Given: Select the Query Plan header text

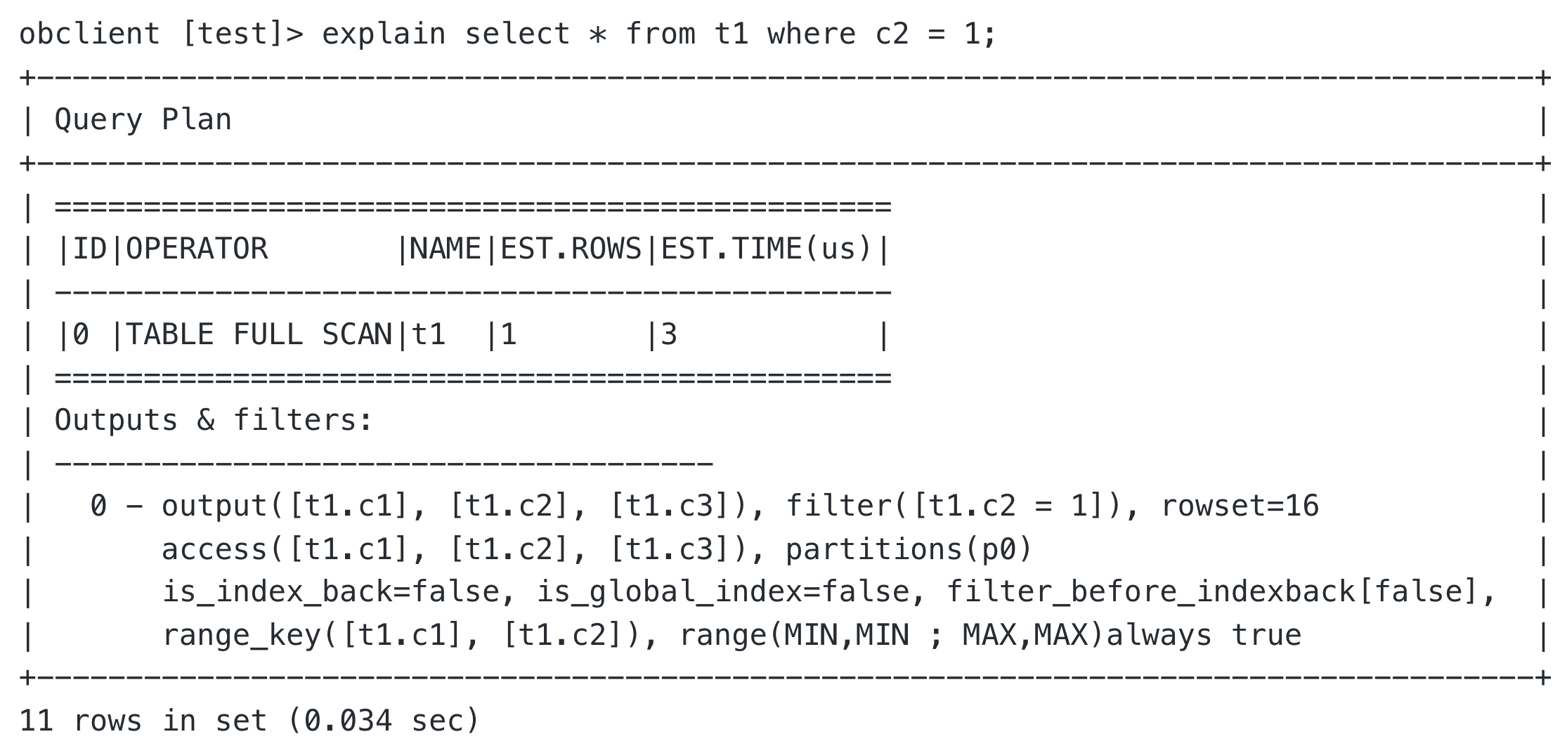Looking at the screenshot, I should pos(143,120).
